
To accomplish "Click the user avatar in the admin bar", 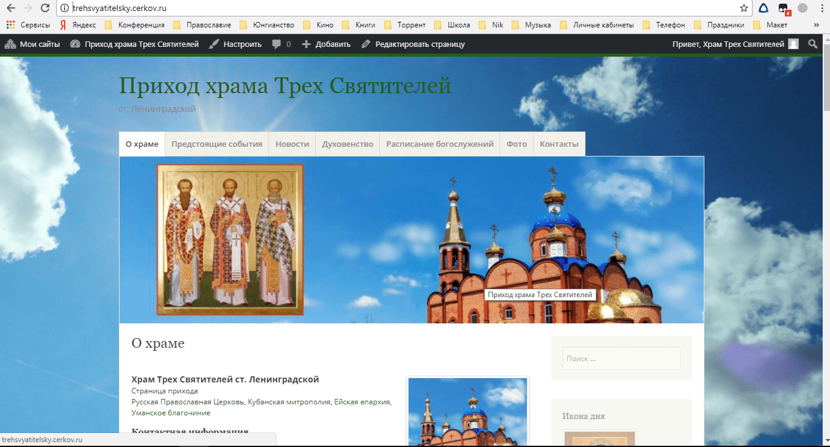I will pyautogui.click(x=793, y=44).
